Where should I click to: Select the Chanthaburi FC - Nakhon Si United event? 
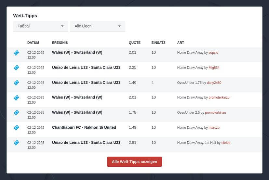click(x=84, y=127)
